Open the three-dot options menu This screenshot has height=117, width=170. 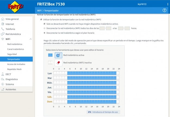(x=168, y=4)
